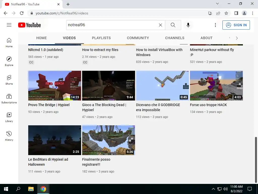Screen dimensions: 258x194
Task: Open video titled NRcmd 1.0 (outdated)
Action: pos(46,50)
